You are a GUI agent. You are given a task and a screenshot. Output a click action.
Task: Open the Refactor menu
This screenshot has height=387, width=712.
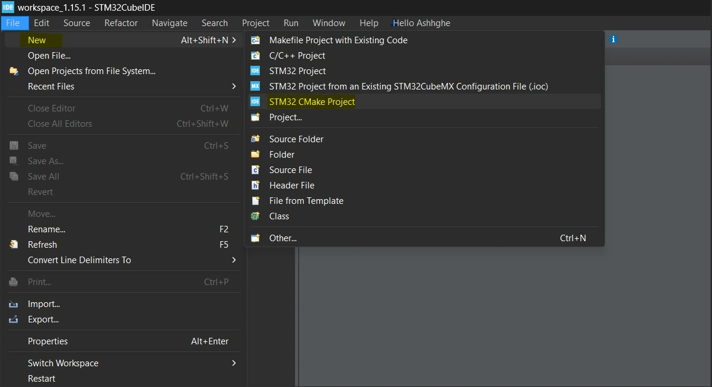[121, 23]
